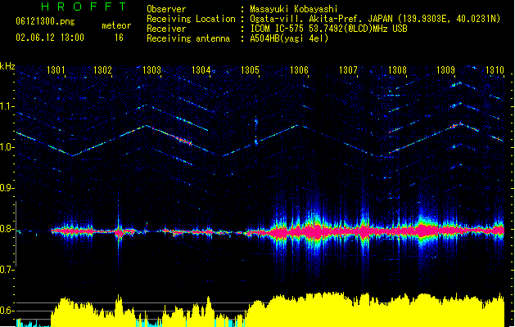Viewport: 515px width, 327px height.
Task: Click the kHz axis unit label
Action: pyautogui.click(x=7, y=66)
